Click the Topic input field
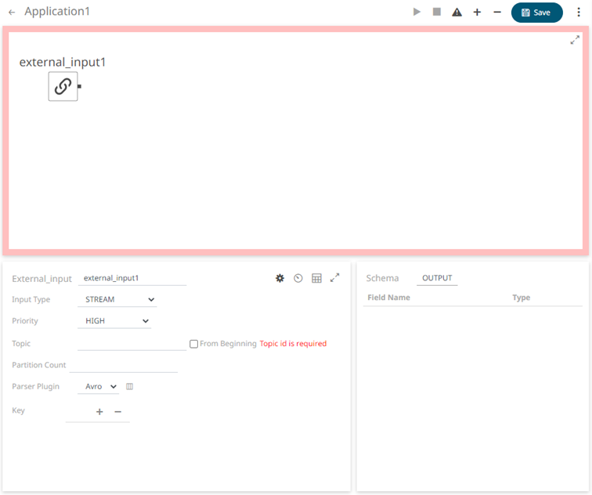592x495 pixels. 132,343
